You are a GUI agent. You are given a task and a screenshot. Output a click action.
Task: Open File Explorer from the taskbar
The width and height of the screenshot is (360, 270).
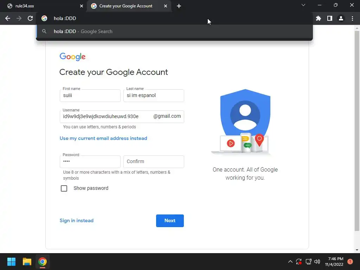click(27, 262)
